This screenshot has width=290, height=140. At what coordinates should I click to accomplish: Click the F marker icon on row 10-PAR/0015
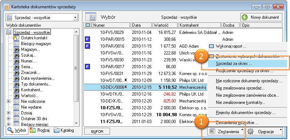pos(87,39)
